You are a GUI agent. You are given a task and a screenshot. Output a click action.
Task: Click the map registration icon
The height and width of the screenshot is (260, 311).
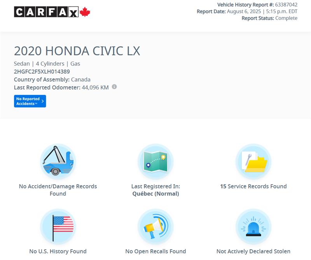click(155, 162)
